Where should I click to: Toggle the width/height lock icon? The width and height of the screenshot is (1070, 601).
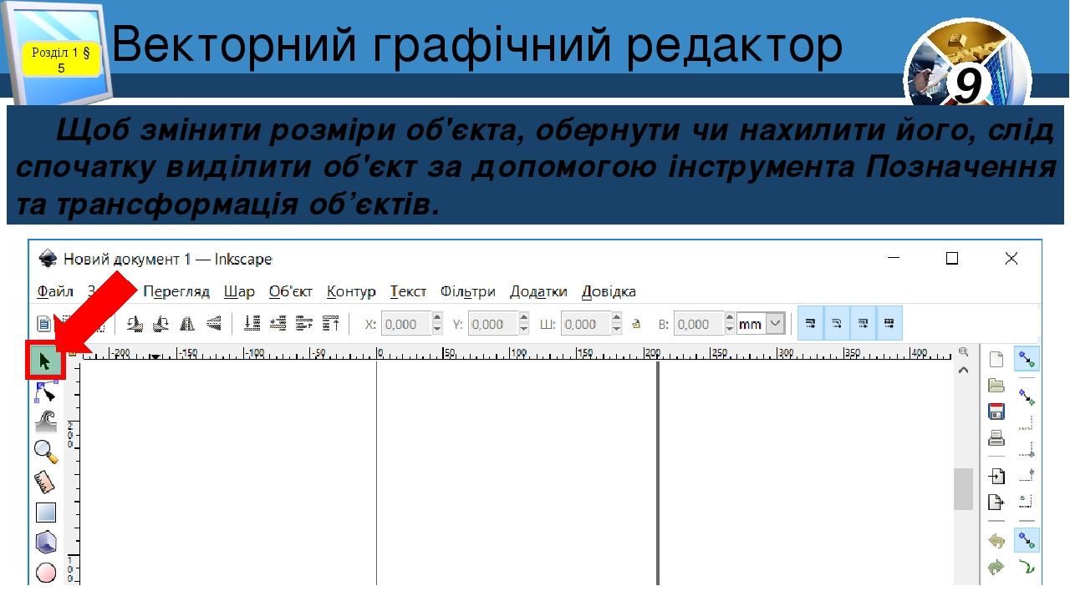click(635, 324)
